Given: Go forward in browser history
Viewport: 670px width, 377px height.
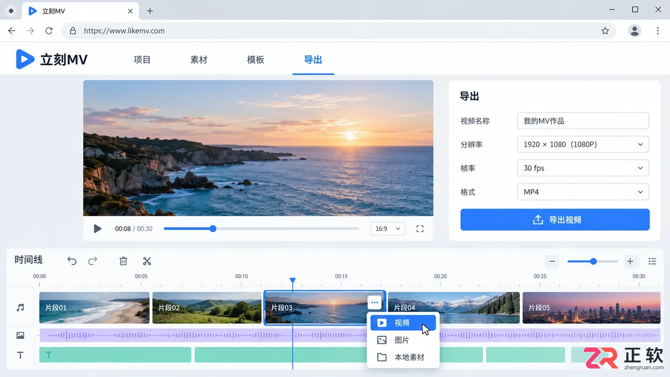Looking at the screenshot, I should (x=30, y=31).
